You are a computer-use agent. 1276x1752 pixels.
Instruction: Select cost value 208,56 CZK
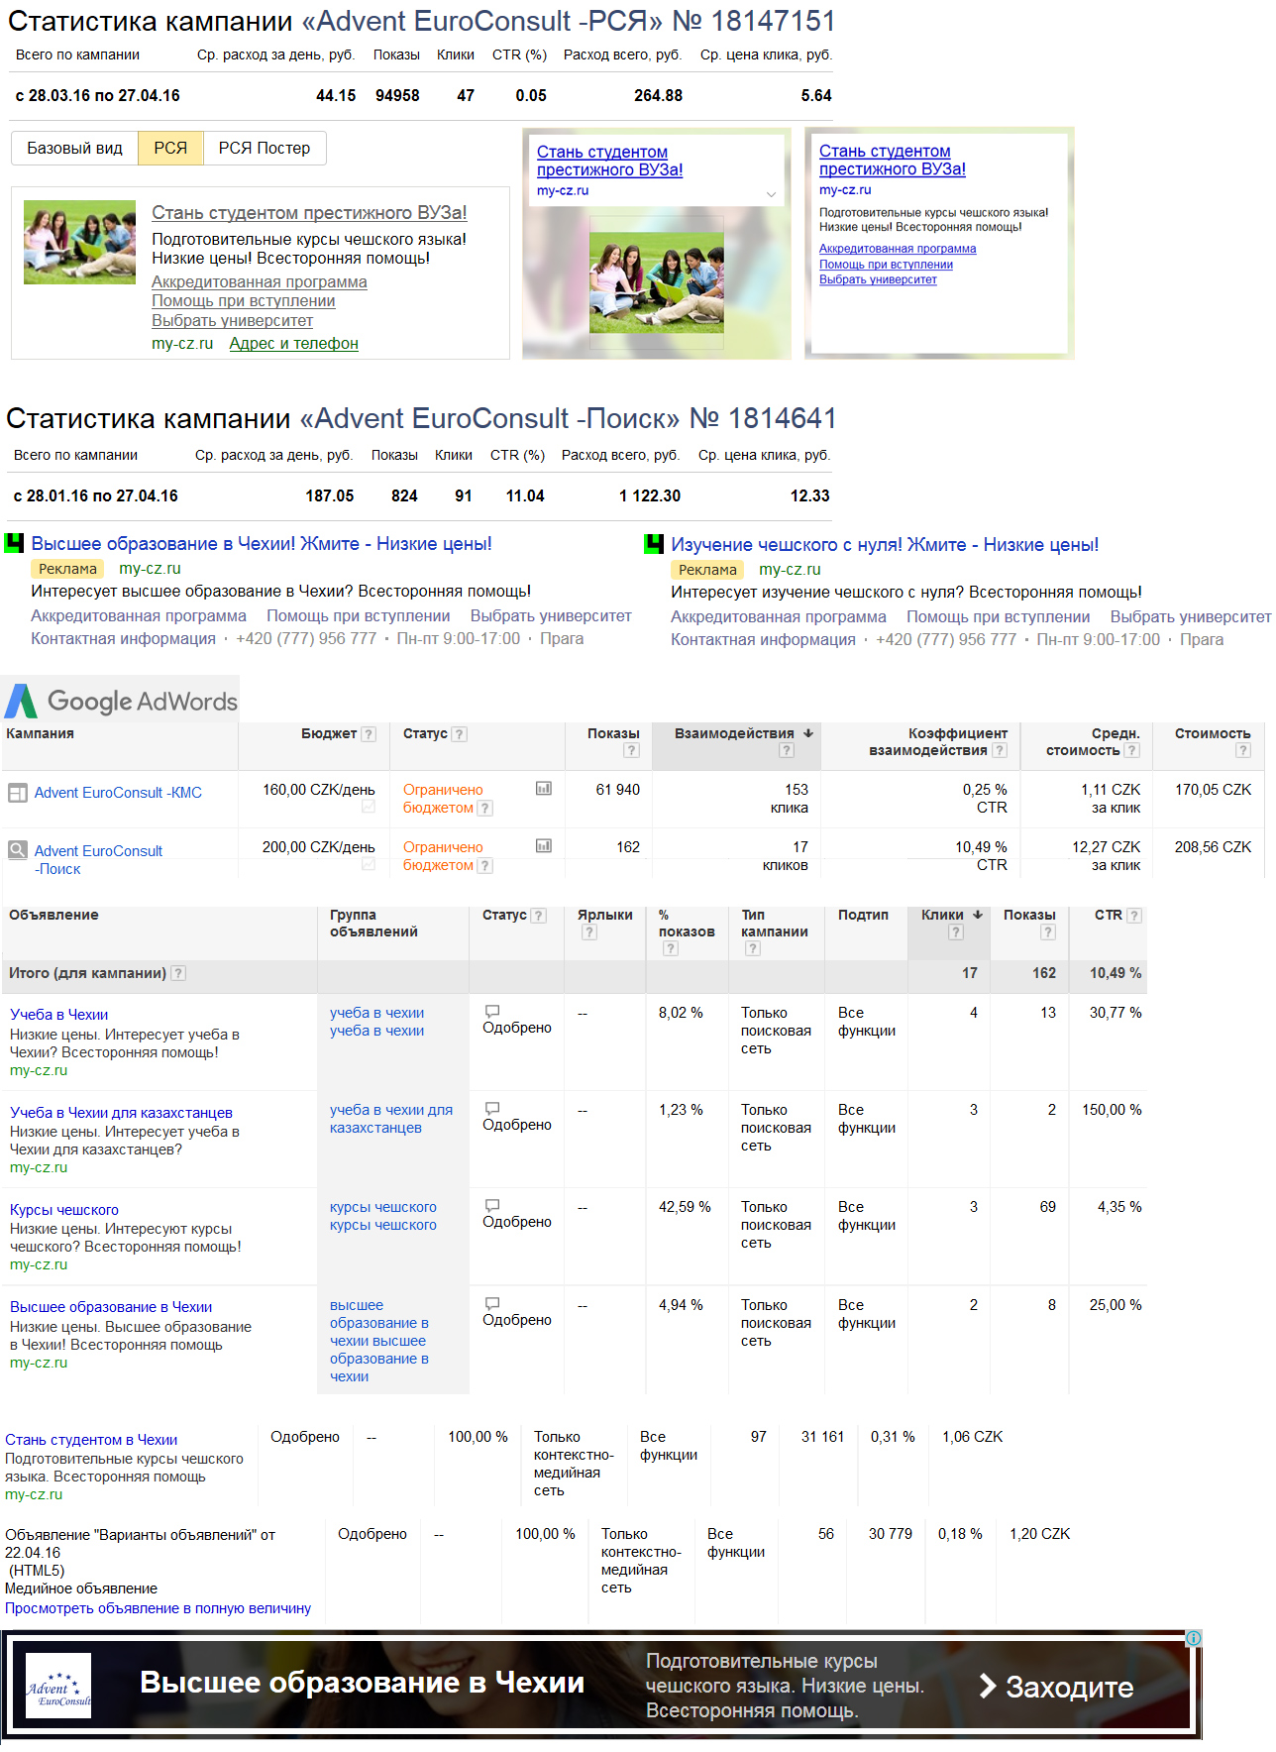[1214, 847]
